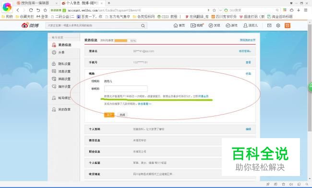Image resolution: width=312 pixels, height=188 pixels.
Task: Click the 开通会员 membership link
Action: point(204,96)
